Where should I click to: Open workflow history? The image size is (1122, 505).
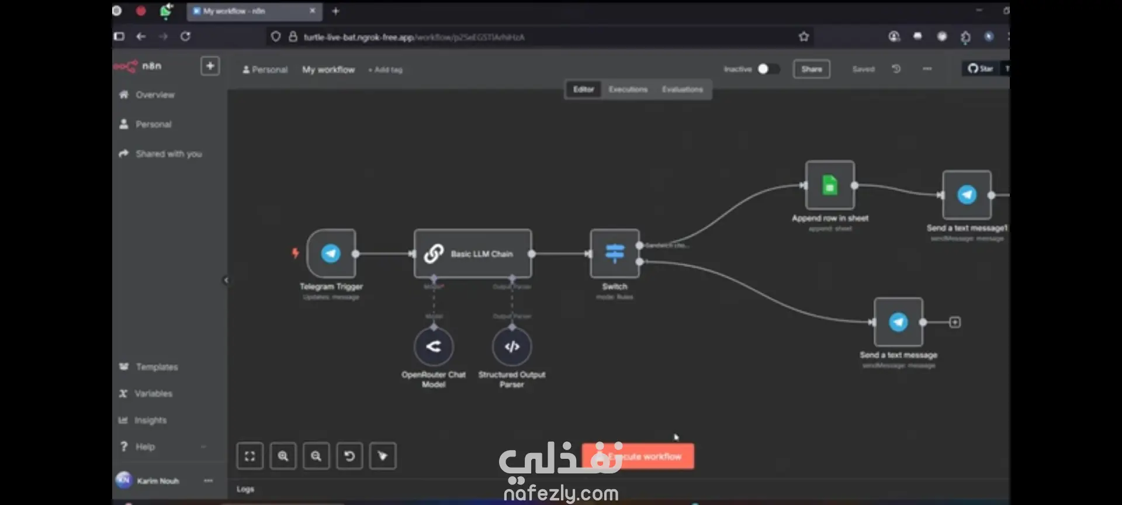(896, 69)
